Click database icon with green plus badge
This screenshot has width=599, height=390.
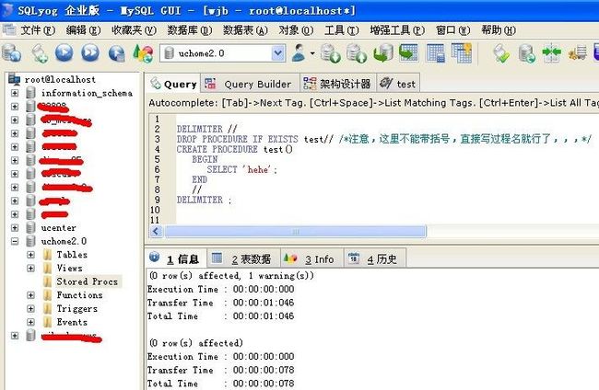click(x=527, y=53)
